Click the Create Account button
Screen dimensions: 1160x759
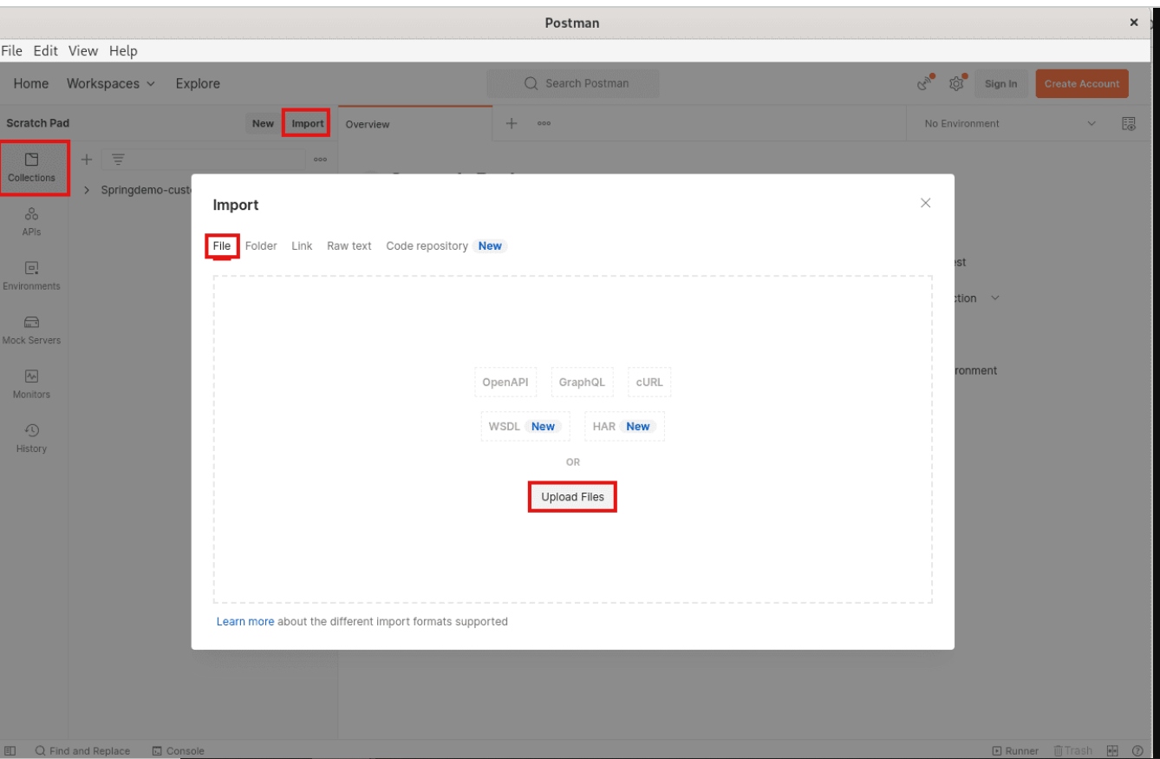[x=1082, y=84]
